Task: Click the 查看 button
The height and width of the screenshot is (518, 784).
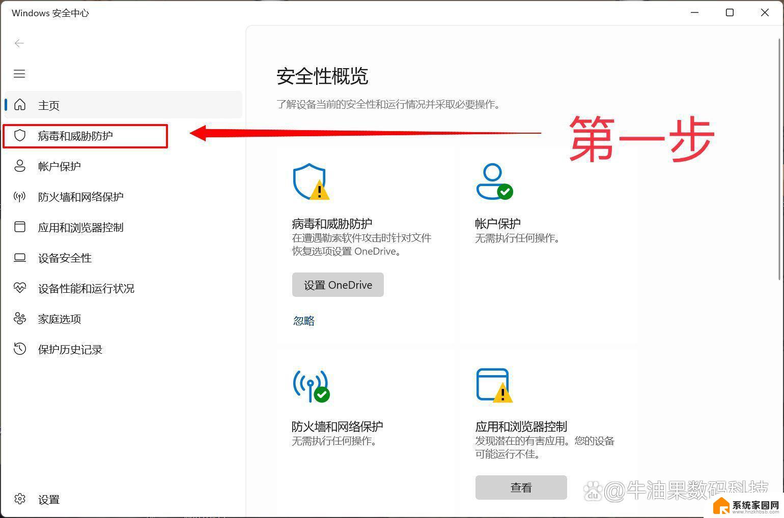Action: click(521, 487)
